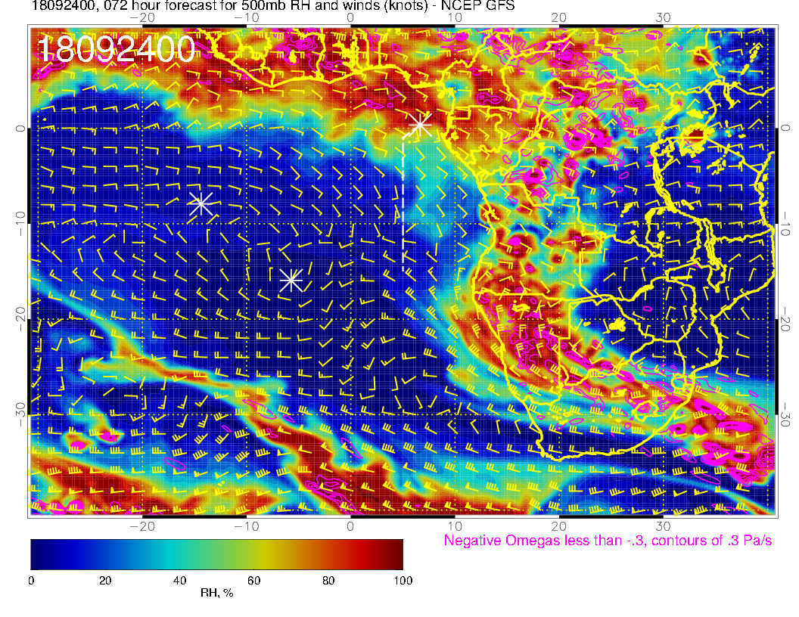Click the '-20' label on the left latitude axis
Viewport: 799px width, 617px height.
click(x=20, y=319)
